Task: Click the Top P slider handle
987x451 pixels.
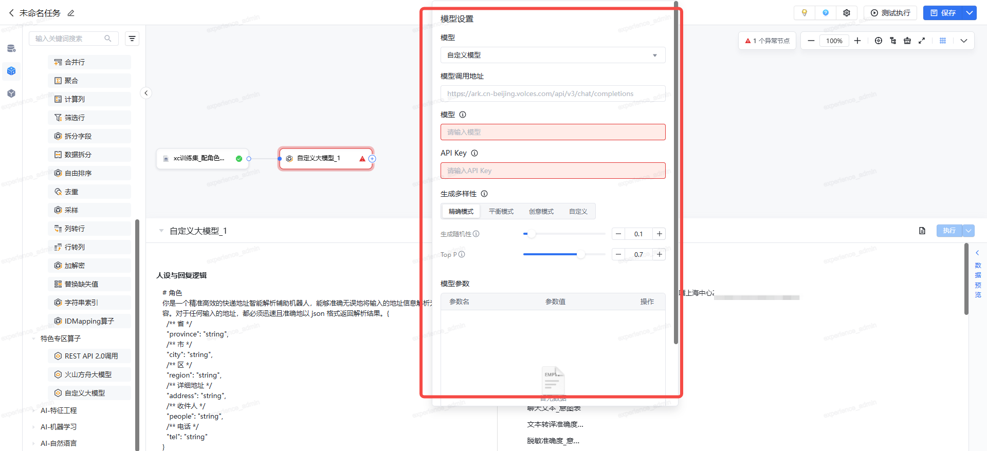Action: point(581,254)
